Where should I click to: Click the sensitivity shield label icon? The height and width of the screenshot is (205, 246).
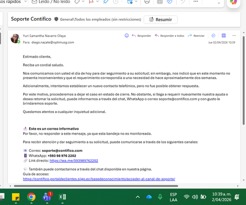[x=56, y=19]
